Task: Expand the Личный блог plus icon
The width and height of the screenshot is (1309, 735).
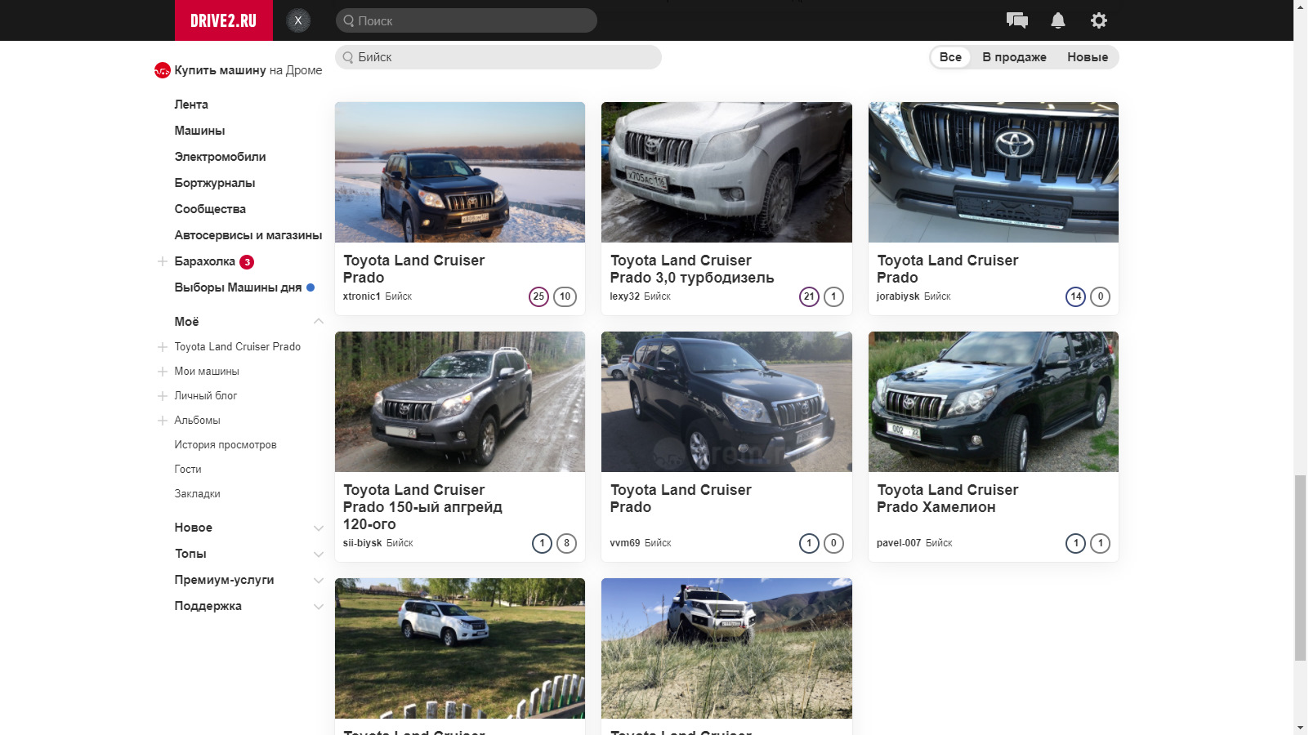Action: click(163, 396)
